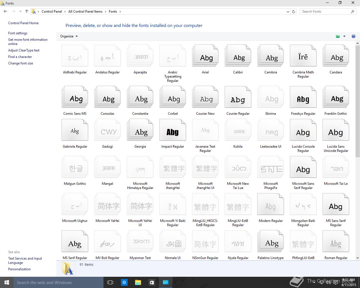Open the Personalization link
Viewport: 360px width, 288px height.
pyautogui.click(x=19, y=269)
